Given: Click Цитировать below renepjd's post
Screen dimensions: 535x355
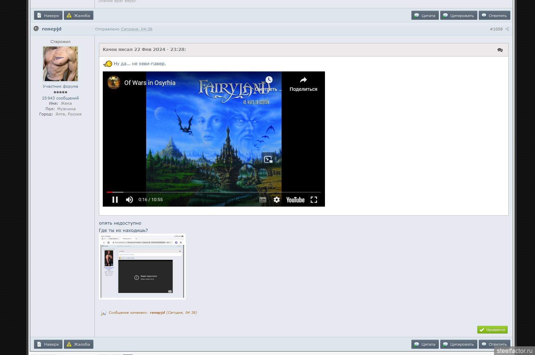Looking at the screenshot, I should [459, 344].
